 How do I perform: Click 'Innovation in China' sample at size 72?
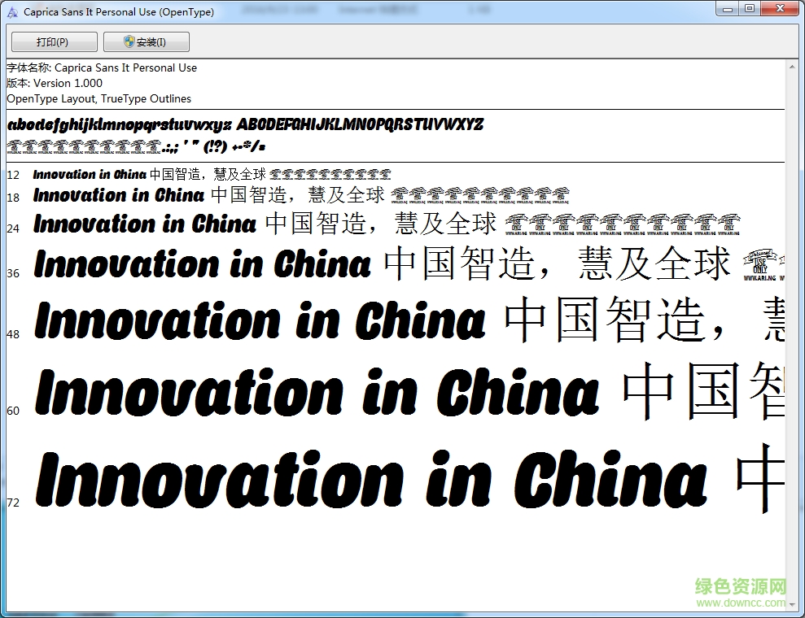pyautogui.click(x=372, y=477)
